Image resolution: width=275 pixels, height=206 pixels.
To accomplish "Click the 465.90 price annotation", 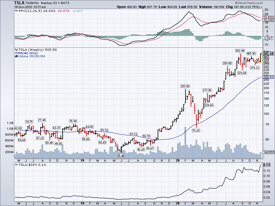I will coord(251,53).
